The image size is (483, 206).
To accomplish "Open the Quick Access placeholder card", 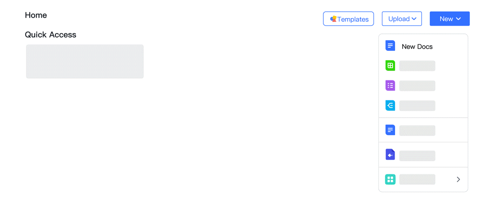I will click(x=85, y=61).
